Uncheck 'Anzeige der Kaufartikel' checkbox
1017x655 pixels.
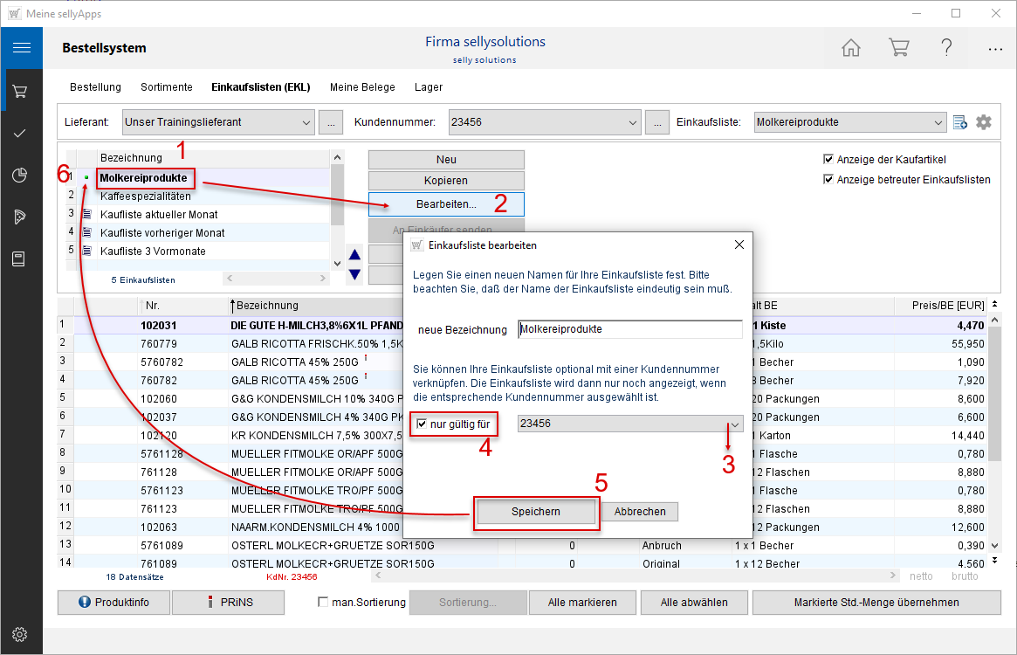[x=828, y=160]
